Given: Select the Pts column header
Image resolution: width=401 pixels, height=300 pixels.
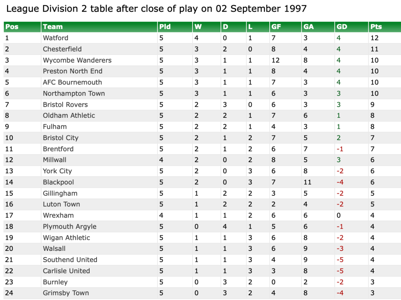Looking at the screenshot, I should pos(376,27).
